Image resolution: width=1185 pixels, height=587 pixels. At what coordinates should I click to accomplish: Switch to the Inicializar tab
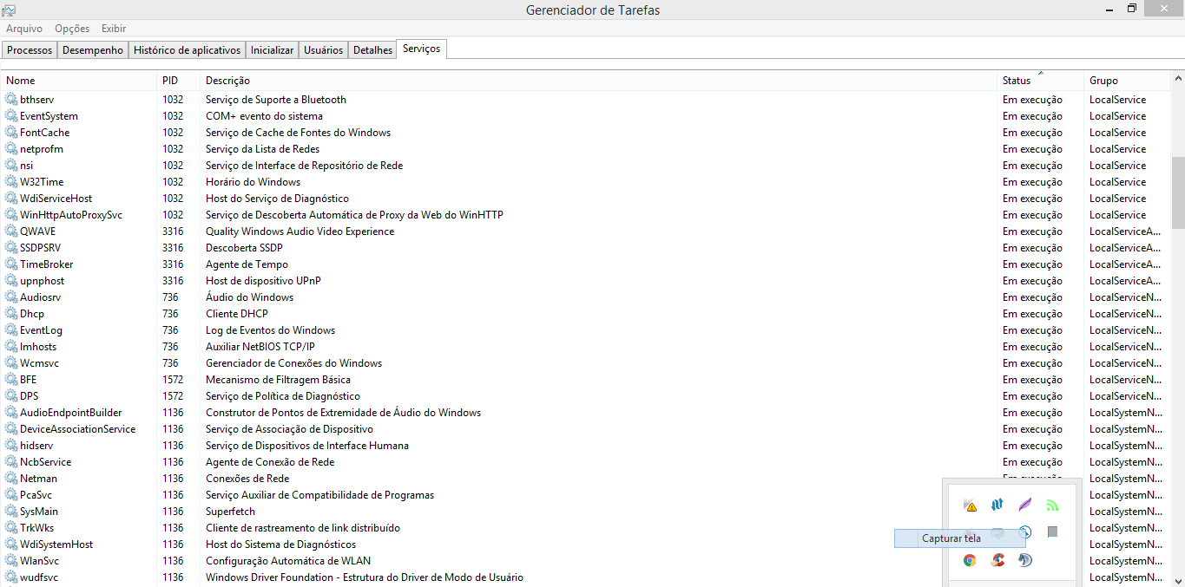pyautogui.click(x=273, y=50)
